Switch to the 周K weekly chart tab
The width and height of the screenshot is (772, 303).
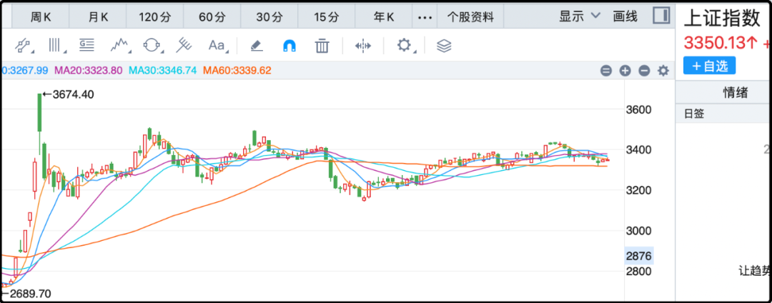tap(39, 16)
